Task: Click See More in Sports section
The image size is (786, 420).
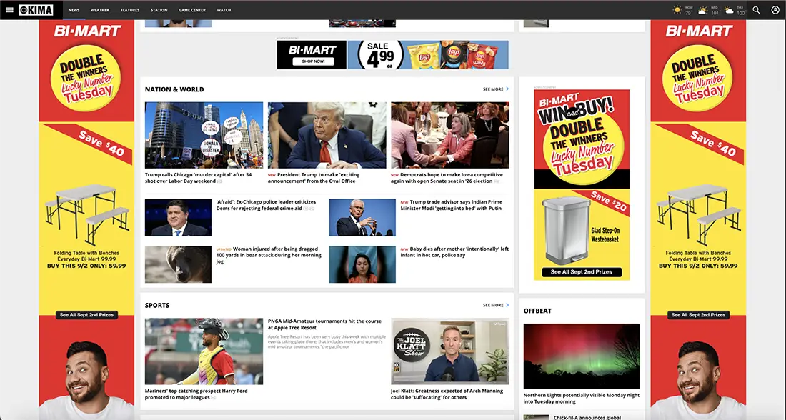Action: (493, 305)
